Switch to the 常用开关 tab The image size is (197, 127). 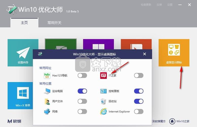[x=54, y=23]
